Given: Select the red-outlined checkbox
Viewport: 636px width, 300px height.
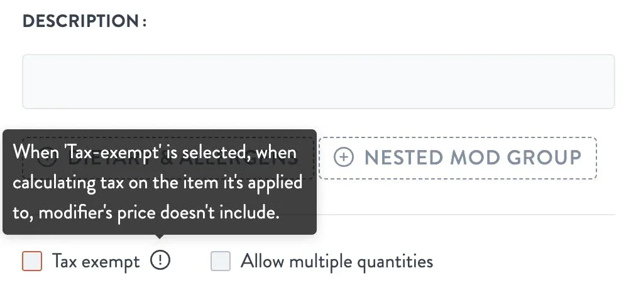Looking at the screenshot, I should (x=32, y=260).
